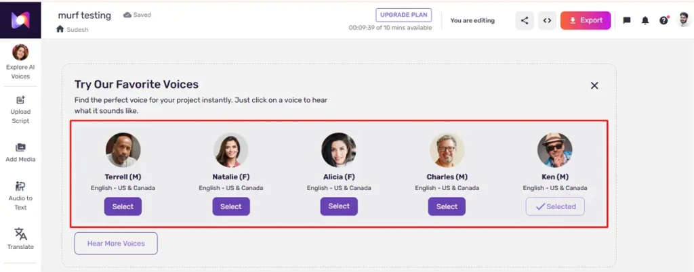Image resolution: width=694 pixels, height=272 pixels.
Task: Click the share icon in header
Action: pos(525,20)
